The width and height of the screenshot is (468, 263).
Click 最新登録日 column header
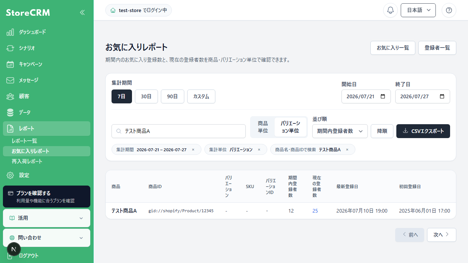click(x=347, y=186)
